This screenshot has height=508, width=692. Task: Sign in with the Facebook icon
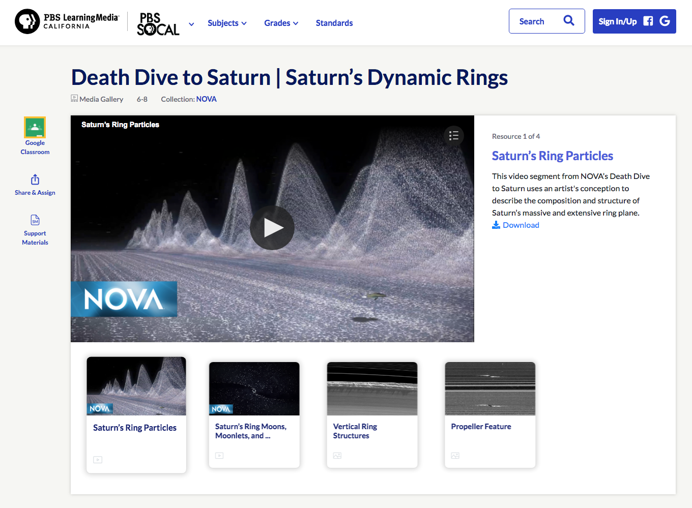(648, 21)
